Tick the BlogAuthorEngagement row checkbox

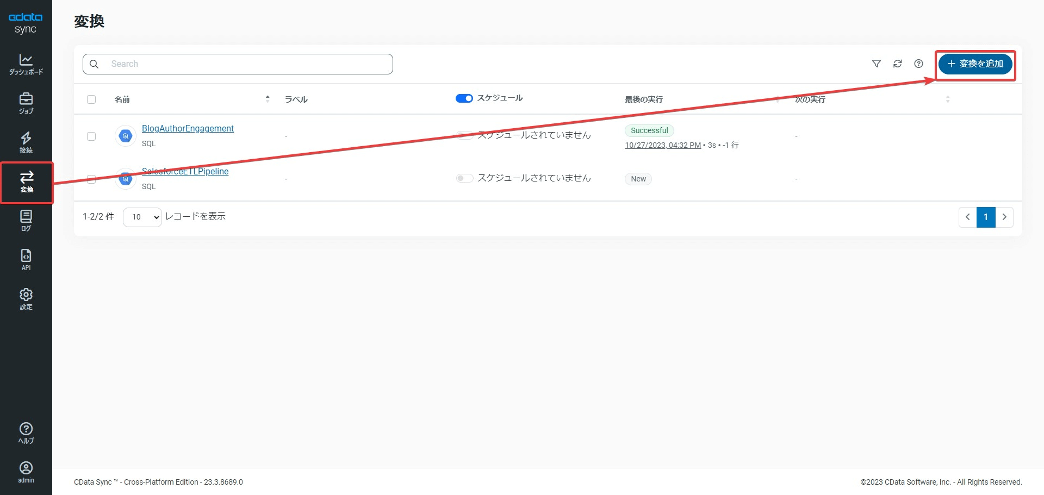[91, 136]
